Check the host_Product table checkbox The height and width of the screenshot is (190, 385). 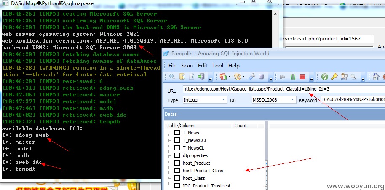(177, 163)
